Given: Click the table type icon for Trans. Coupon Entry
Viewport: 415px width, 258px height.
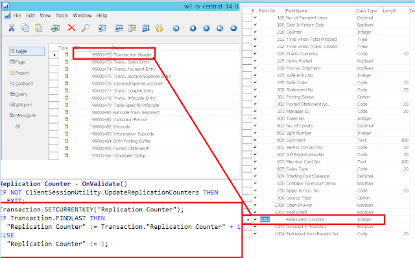Looking at the screenshot, I should tap(66, 91).
